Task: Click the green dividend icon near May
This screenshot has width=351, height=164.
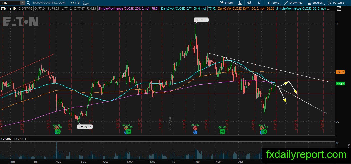Action: pyautogui.click(x=264, y=131)
